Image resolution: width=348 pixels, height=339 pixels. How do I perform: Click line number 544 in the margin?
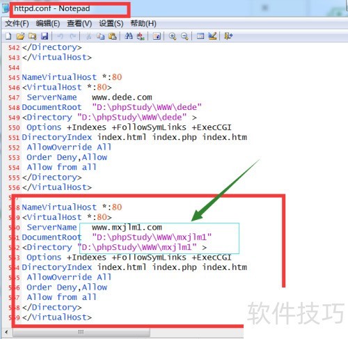pyautogui.click(x=14, y=68)
